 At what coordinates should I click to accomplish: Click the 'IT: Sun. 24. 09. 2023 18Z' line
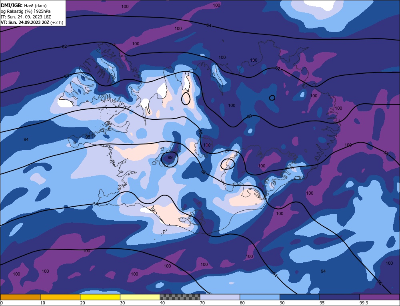[26, 17]
